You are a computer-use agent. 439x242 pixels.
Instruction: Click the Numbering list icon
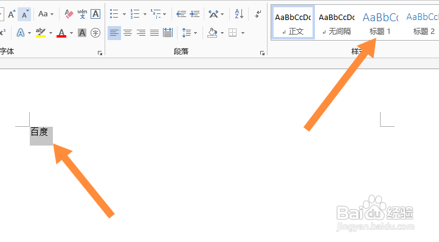135,14
